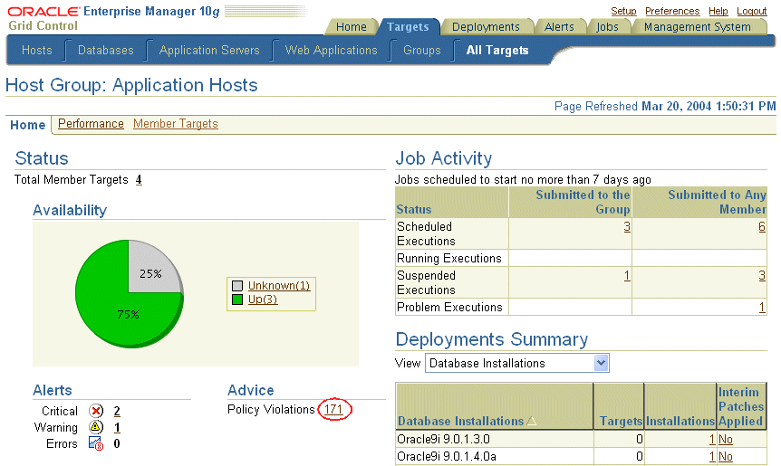Open the Alerts tab
781x466 pixels.
559,27
